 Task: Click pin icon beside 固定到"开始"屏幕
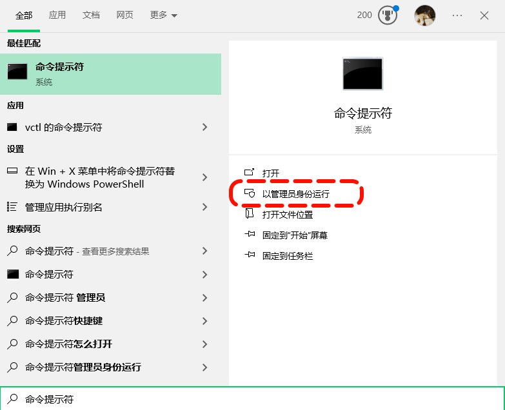pyautogui.click(x=250, y=234)
